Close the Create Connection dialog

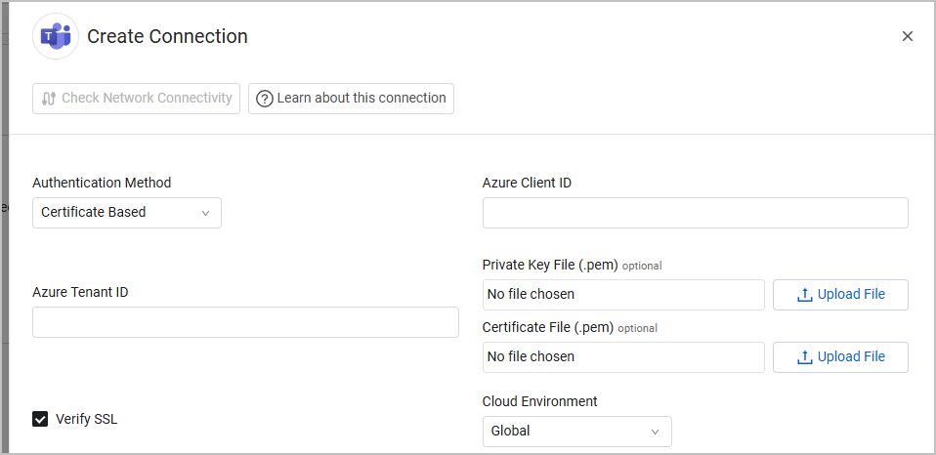(x=907, y=37)
